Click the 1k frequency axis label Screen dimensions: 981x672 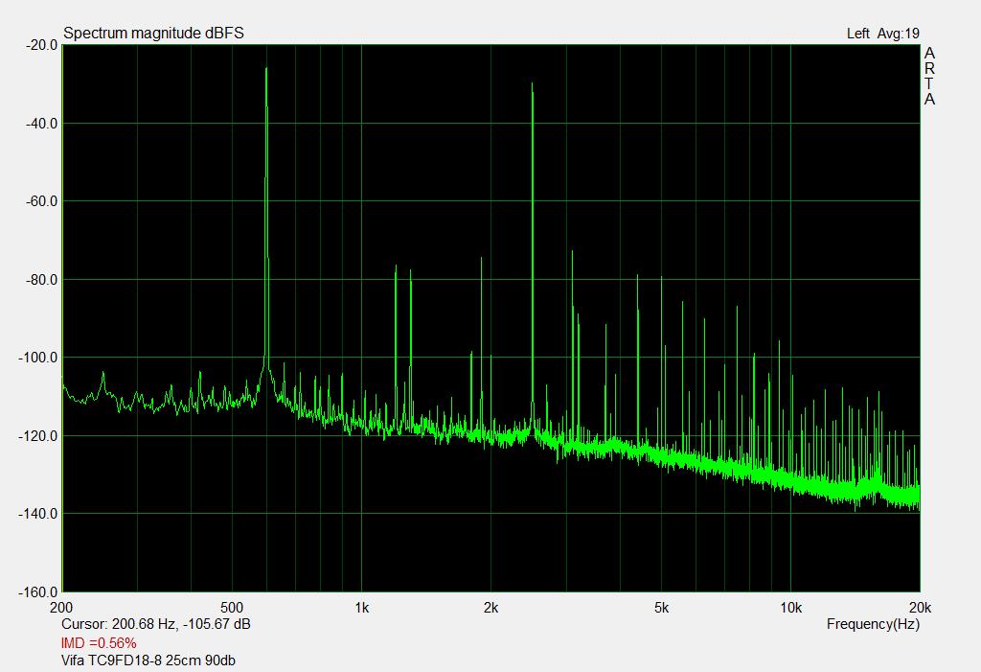[x=361, y=607]
